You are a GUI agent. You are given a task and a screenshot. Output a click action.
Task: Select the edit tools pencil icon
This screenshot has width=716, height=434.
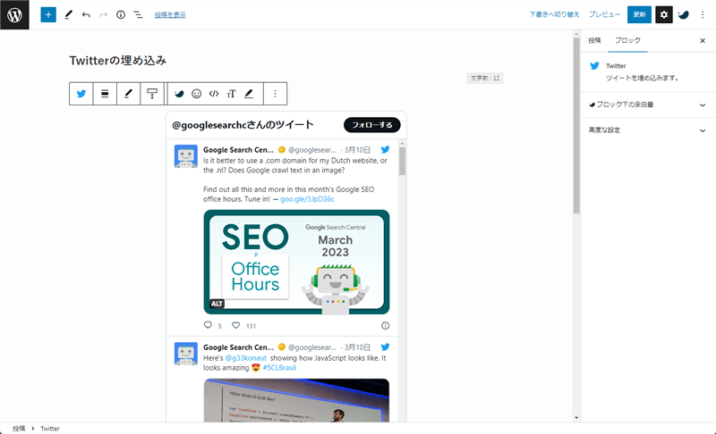coord(69,14)
